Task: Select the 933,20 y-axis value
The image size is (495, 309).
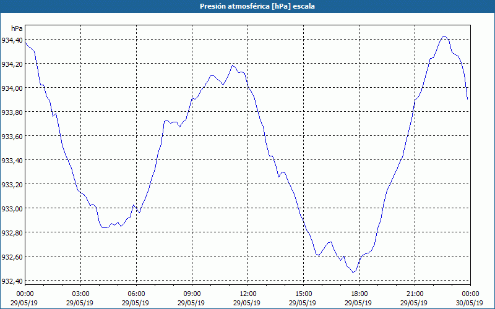Action: click(x=12, y=184)
